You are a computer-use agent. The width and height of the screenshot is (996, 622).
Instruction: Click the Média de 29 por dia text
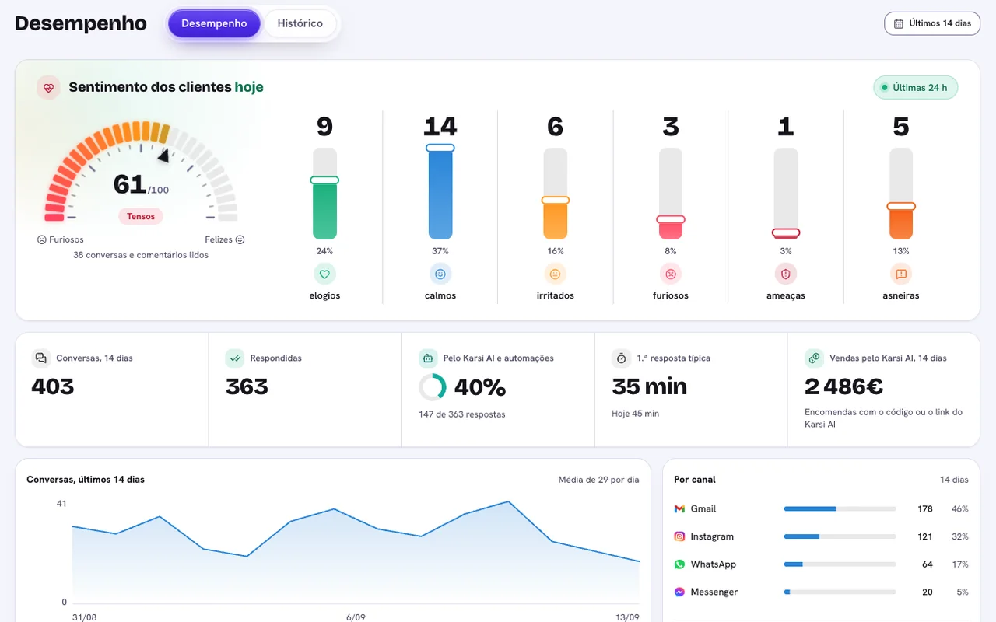(x=598, y=480)
